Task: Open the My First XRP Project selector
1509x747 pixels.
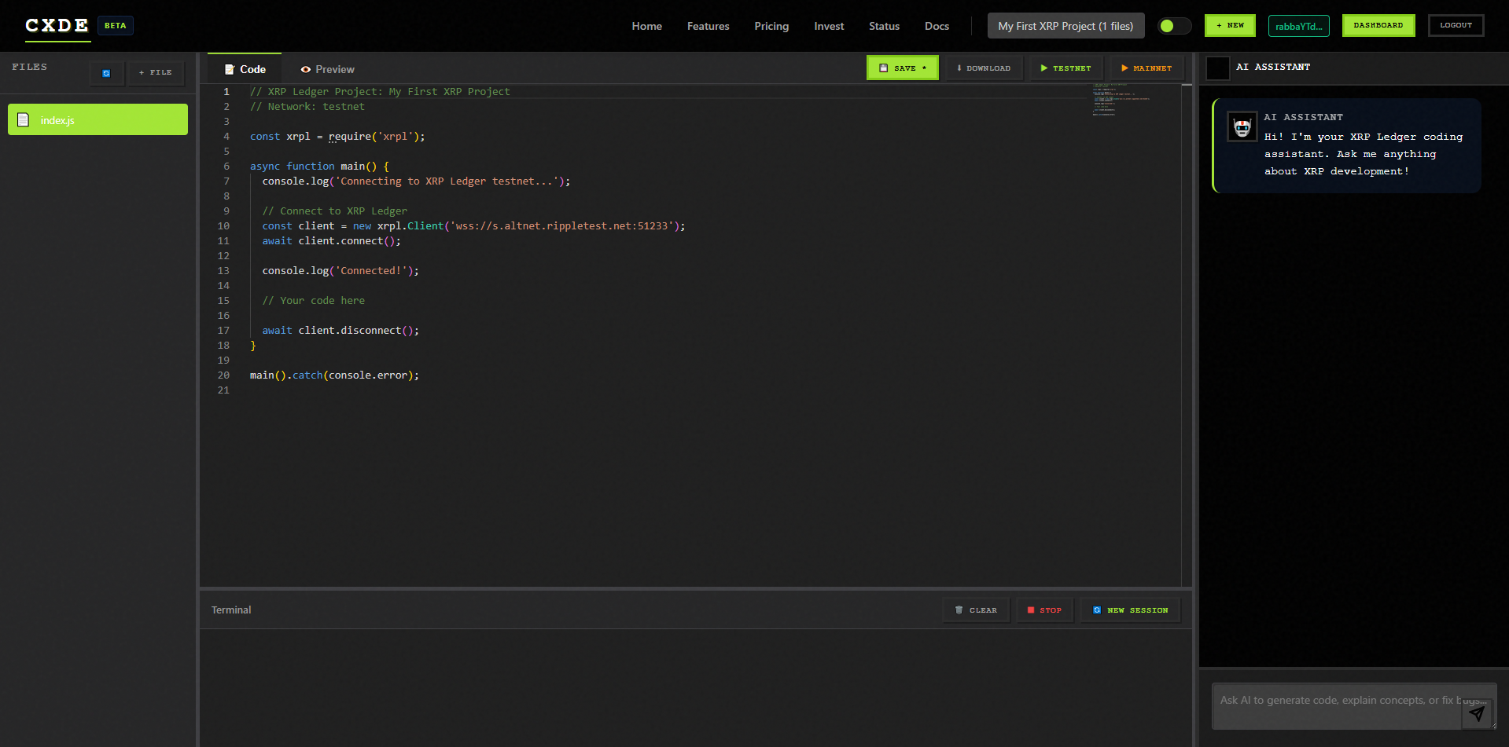Action: [1066, 25]
